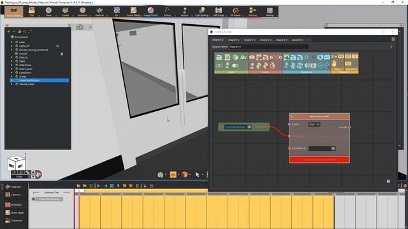Click the LEFT face of the view cube
The image size is (408, 229).
[20, 165]
